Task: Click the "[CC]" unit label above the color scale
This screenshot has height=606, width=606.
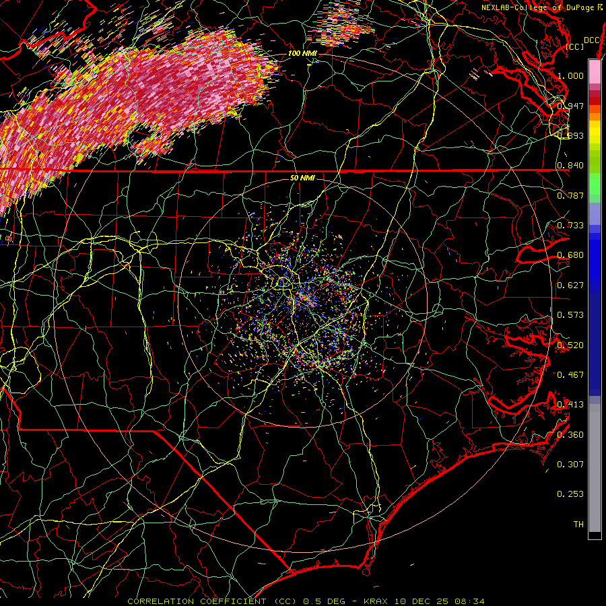Action: click(x=575, y=46)
